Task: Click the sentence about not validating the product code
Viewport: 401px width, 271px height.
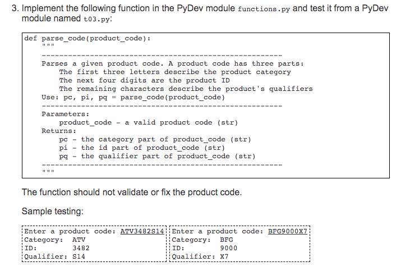Action: (132, 192)
